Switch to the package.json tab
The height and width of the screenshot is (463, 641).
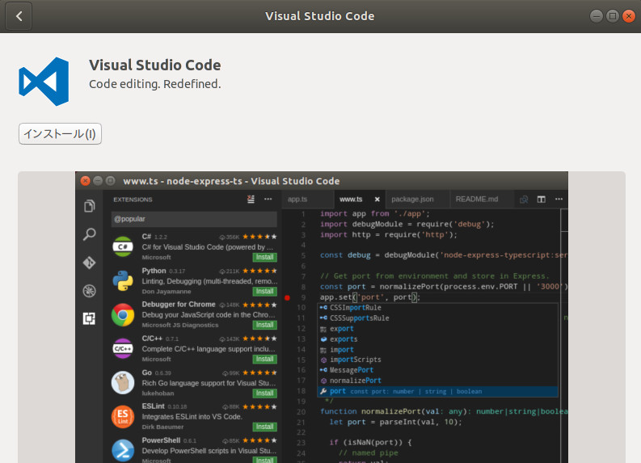coord(412,199)
